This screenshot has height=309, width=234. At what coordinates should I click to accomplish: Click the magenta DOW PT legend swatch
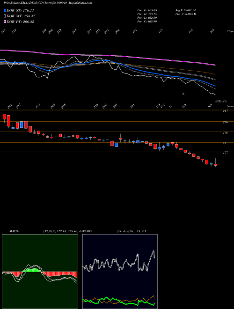[x=5, y=22]
